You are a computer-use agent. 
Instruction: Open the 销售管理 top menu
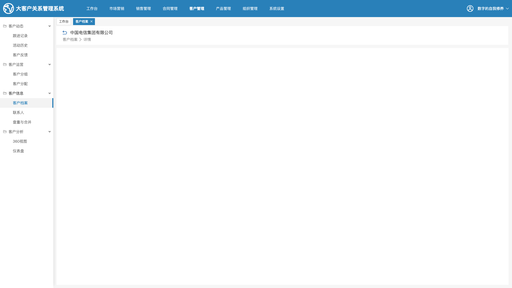[x=143, y=9]
